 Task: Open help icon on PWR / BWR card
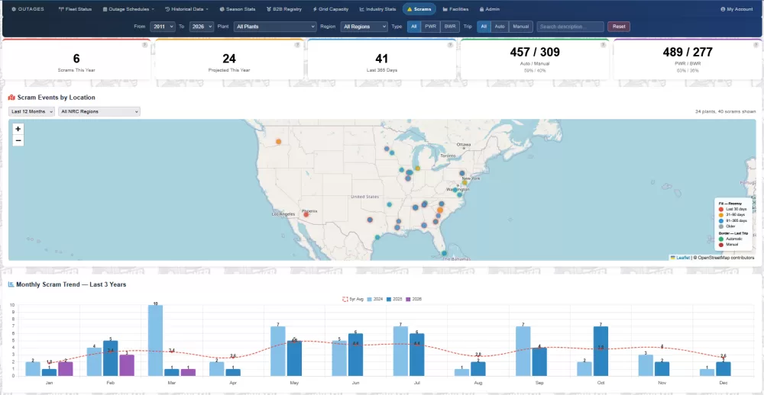tap(756, 45)
